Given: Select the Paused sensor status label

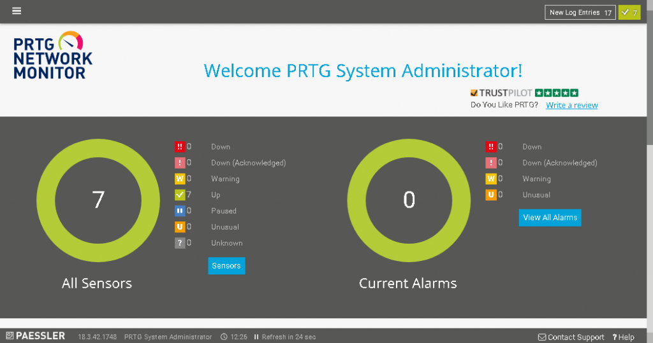Looking at the screenshot, I should point(224,211).
